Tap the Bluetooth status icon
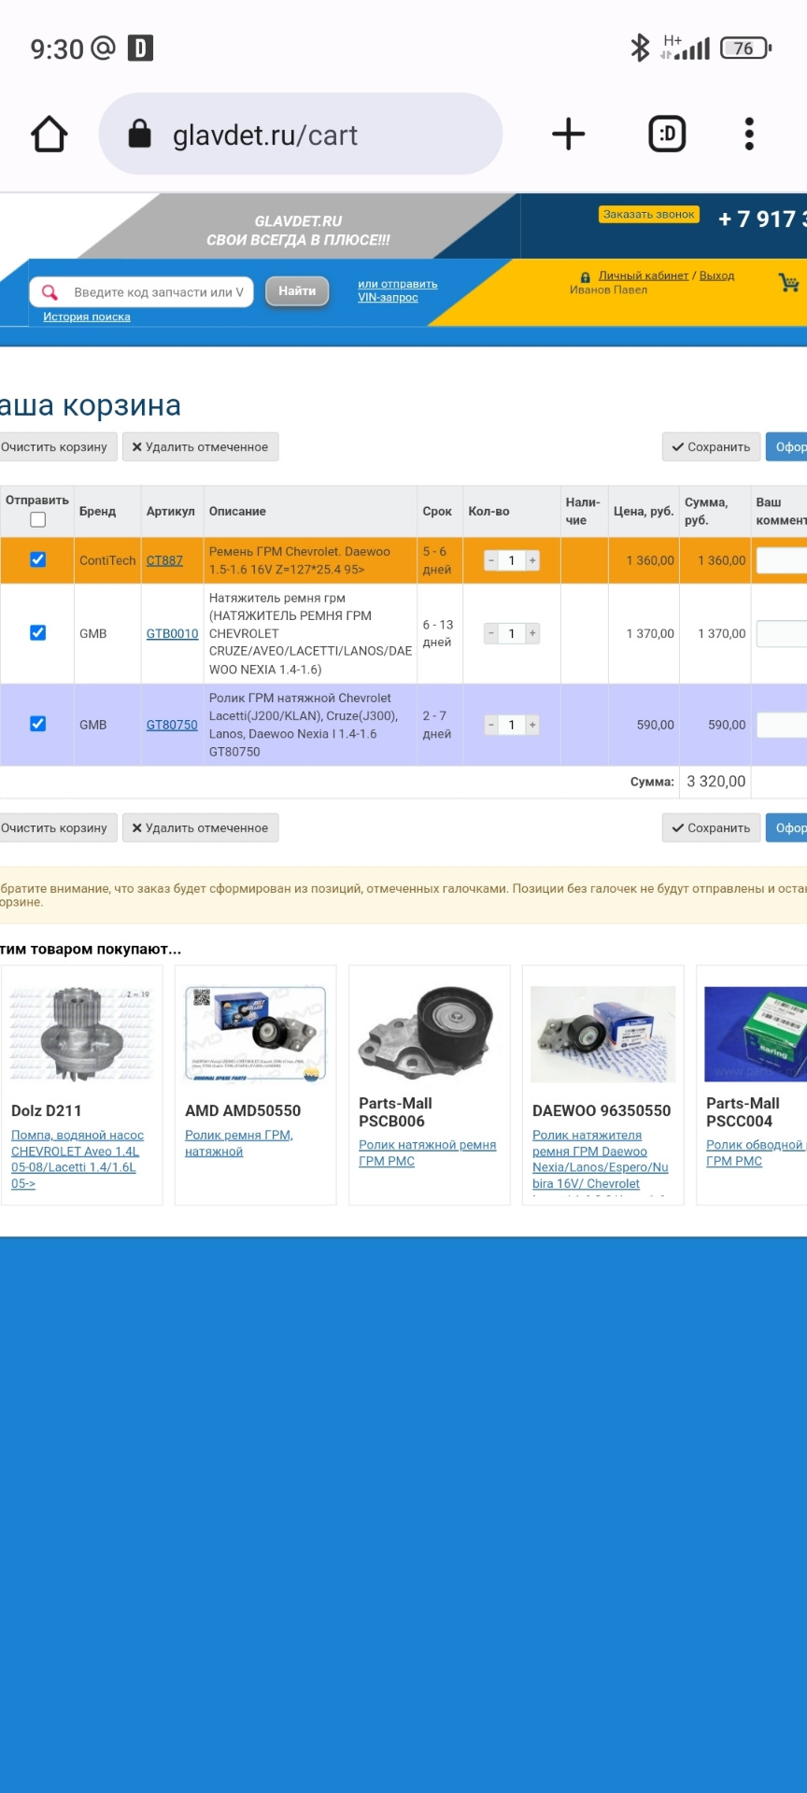Screen dimensions: 807x1793 [x=640, y=48]
